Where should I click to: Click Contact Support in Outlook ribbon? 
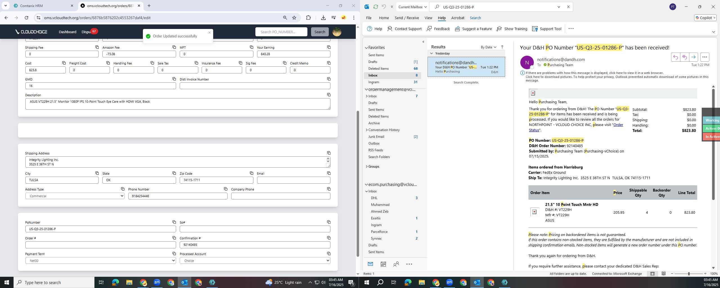click(x=404, y=29)
